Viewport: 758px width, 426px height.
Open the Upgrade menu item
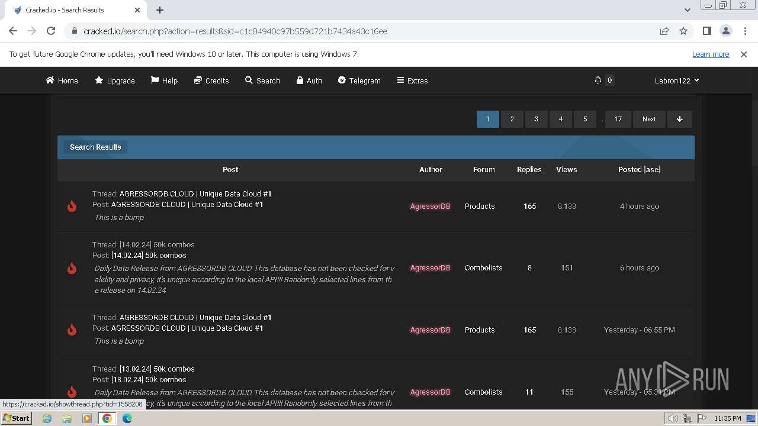tap(115, 80)
